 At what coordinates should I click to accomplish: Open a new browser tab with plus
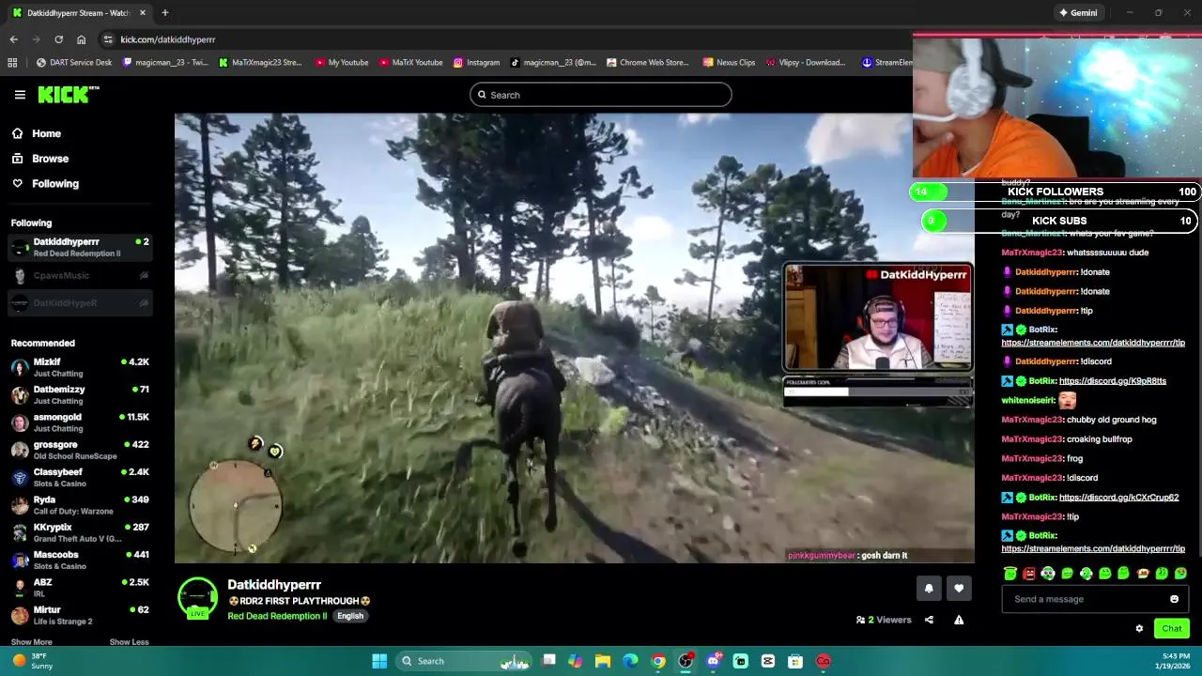[x=164, y=13]
